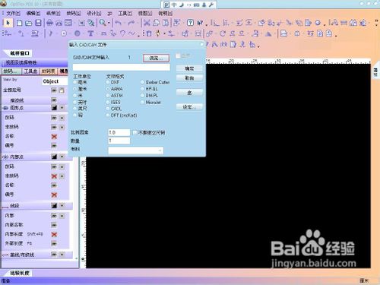Toggle eye icon for 全部应用 row
The image size is (380, 285).
point(54,90)
